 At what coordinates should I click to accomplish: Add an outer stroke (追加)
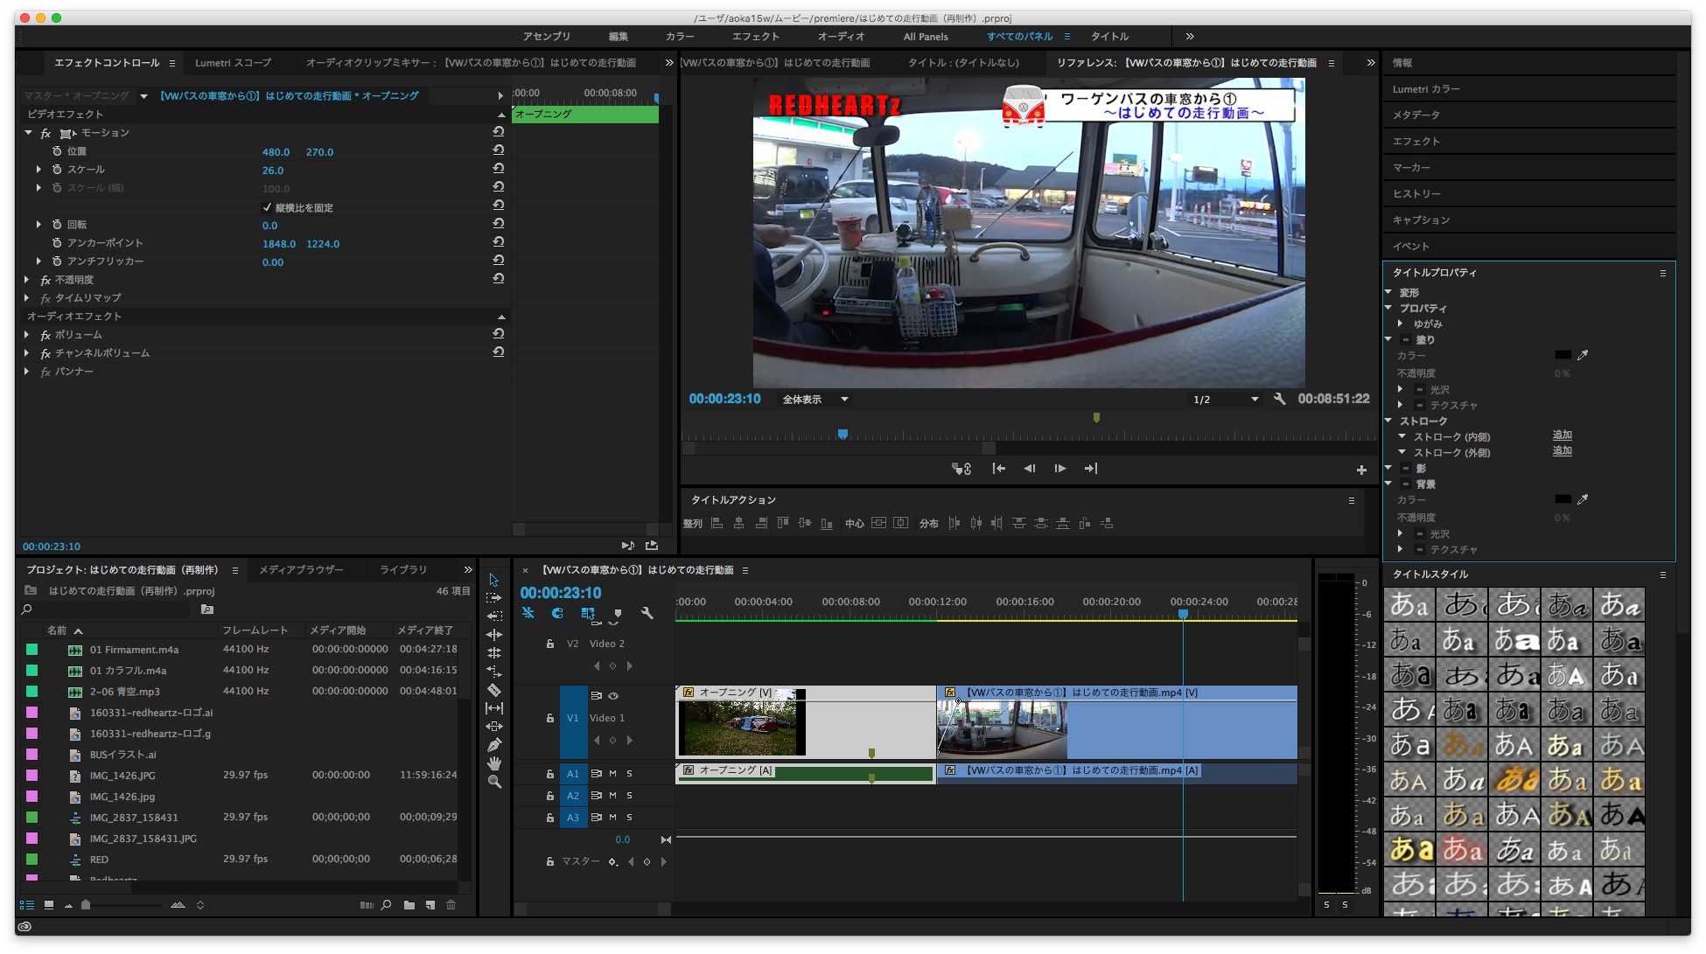tap(1563, 451)
